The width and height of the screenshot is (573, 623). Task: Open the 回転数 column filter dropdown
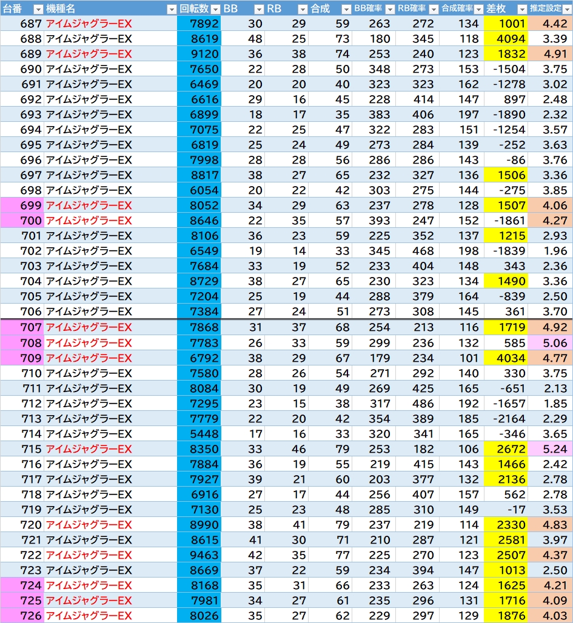(215, 8)
